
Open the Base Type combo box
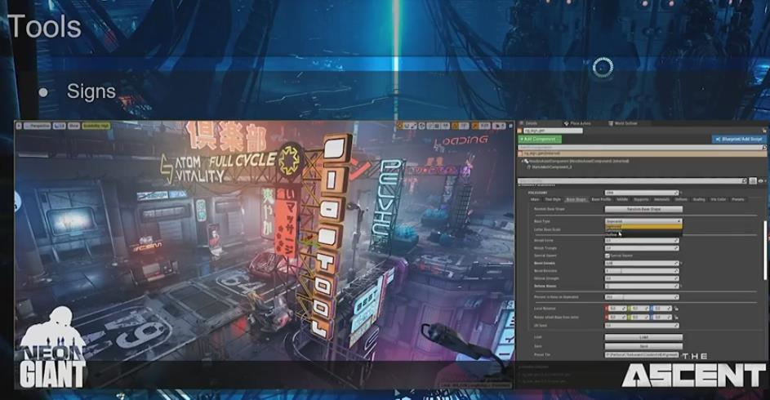(643, 221)
